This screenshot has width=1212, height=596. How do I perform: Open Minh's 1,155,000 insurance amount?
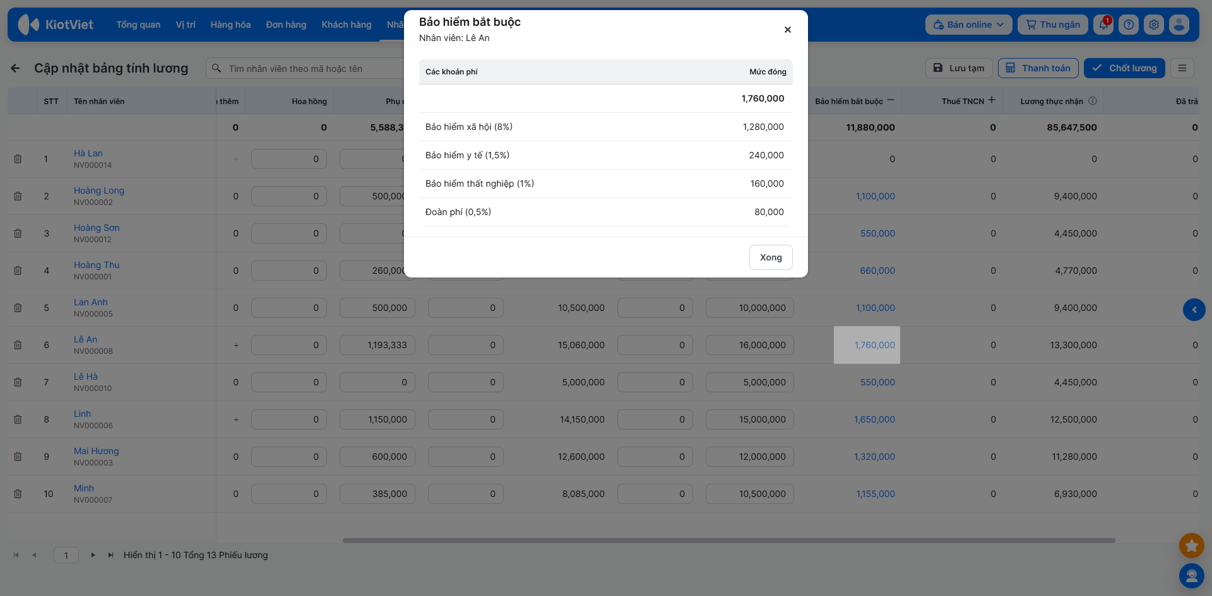pyautogui.click(x=876, y=494)
